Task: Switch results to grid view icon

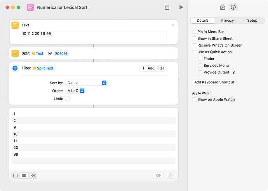Action: 33,175
